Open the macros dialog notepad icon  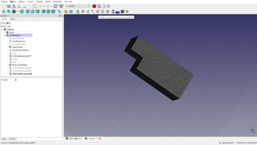point(104,6)
